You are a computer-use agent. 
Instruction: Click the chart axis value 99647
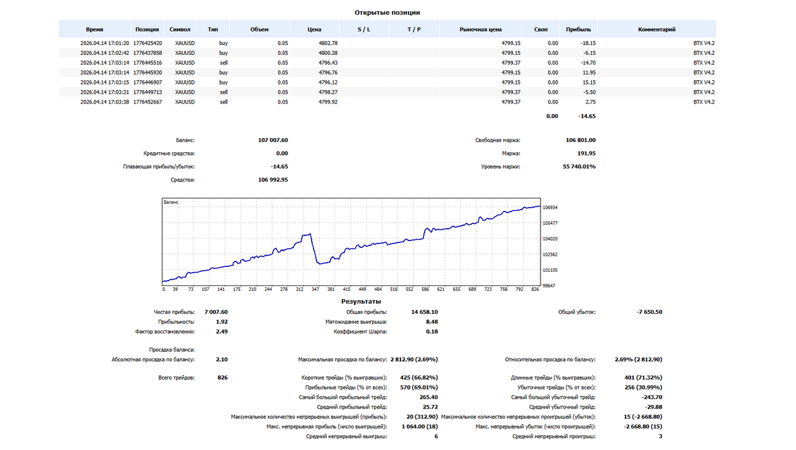pyautogui.click(x=549, y=285)
